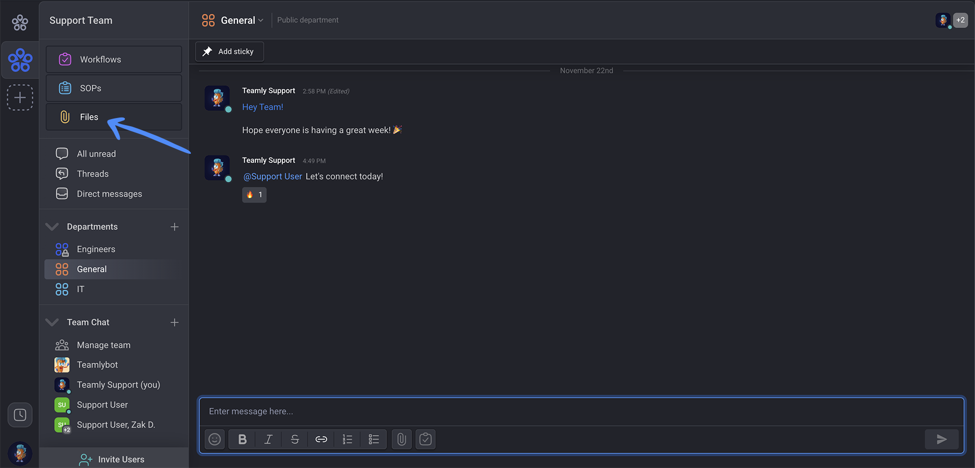975x468 pixels.
Task: Open the Files section
Action: click(x=114, y=117)
